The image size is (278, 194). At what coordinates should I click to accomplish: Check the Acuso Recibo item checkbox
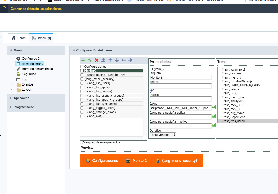click(82, 75)
